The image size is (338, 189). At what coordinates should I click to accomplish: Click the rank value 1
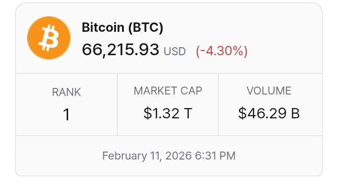coord(66,115)
